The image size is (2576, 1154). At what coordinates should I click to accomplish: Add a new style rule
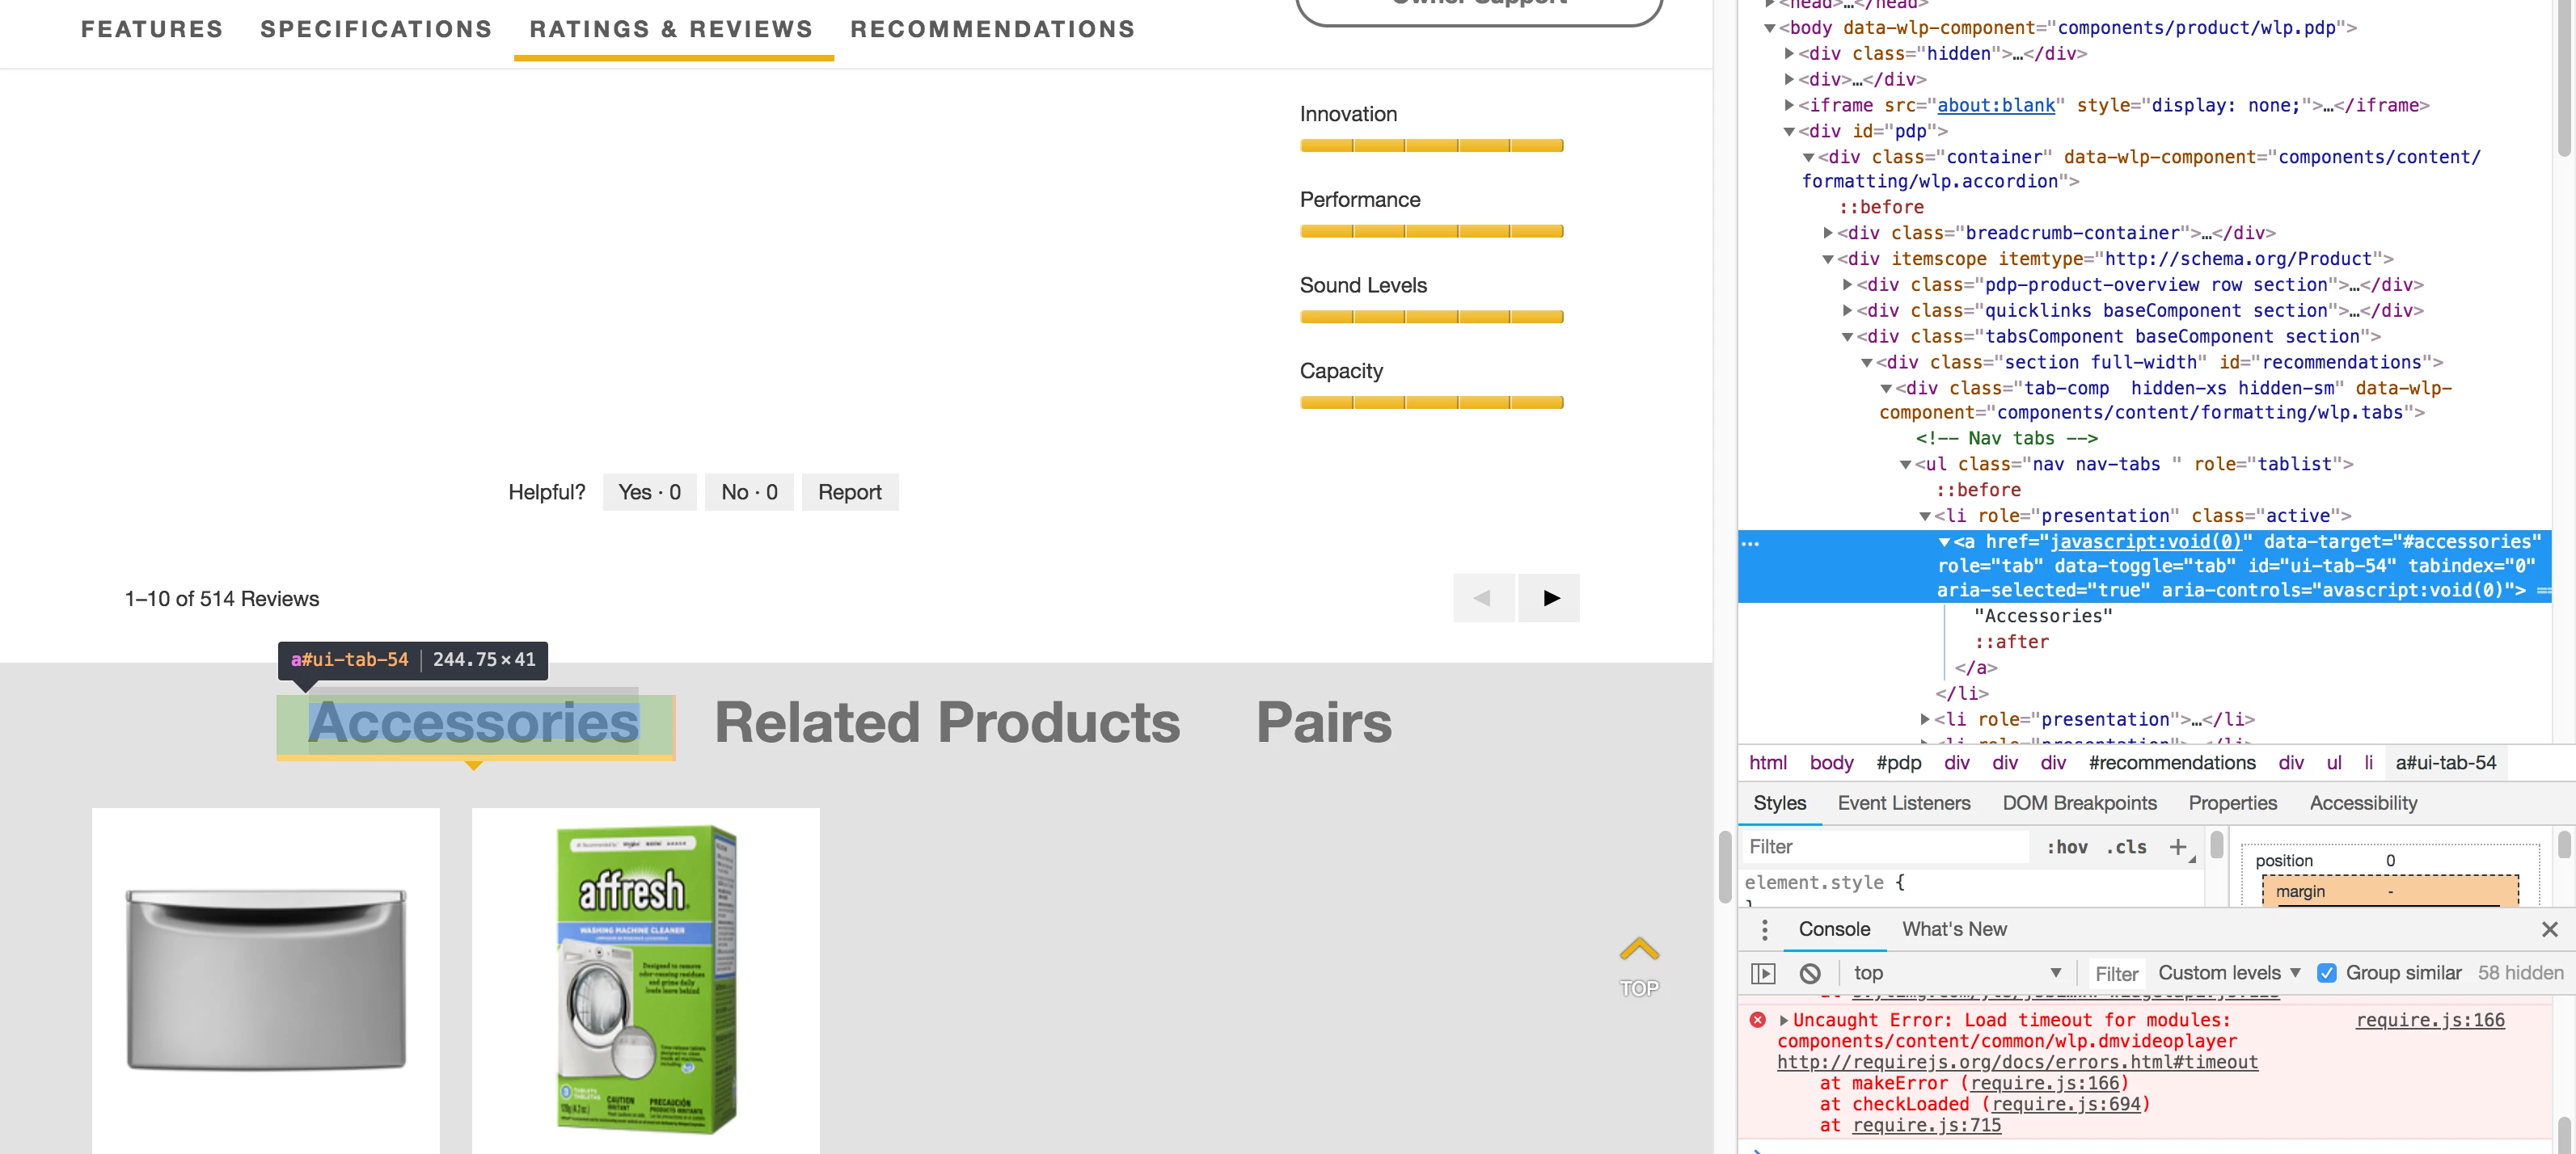[2177, 846]
